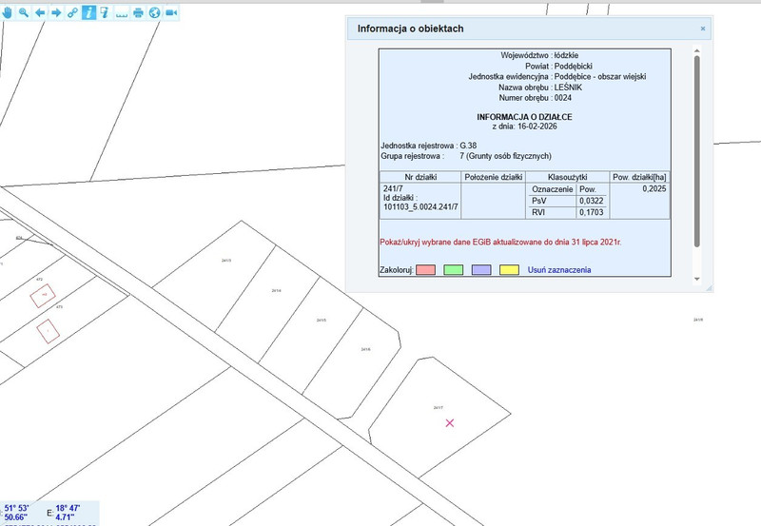Go to next map view arrow
Image resolution: width=761 pixels, height=526 pixels.
point(56,12)
